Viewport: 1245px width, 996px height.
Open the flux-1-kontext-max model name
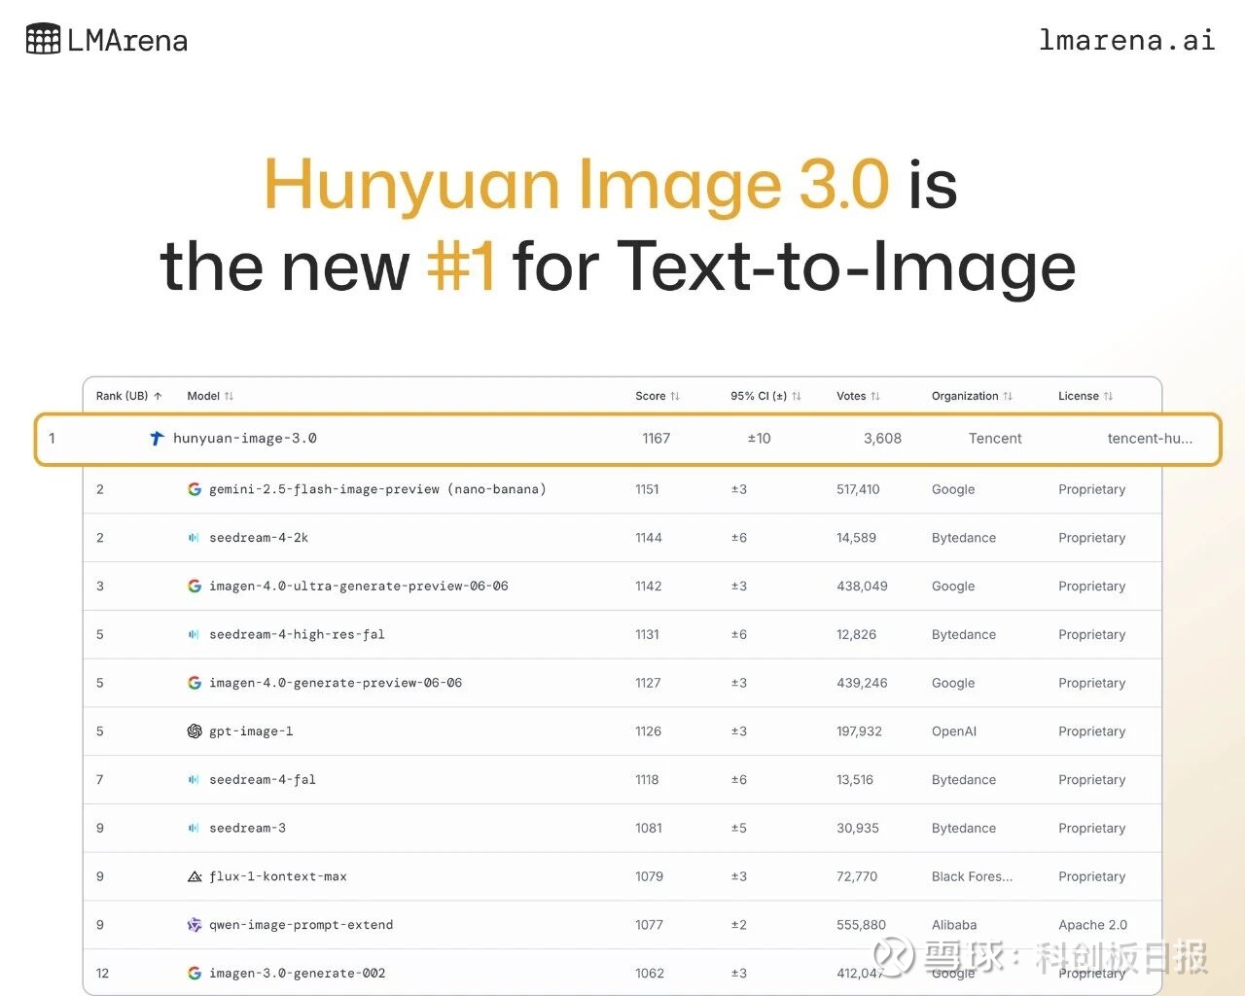(x=278, y=876)
